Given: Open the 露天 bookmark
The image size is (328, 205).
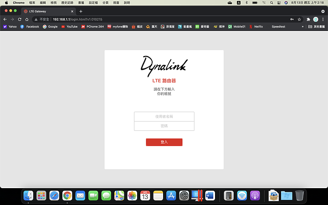Looking at the screenshot, I should pyautogui.click(x=152, y=26).
